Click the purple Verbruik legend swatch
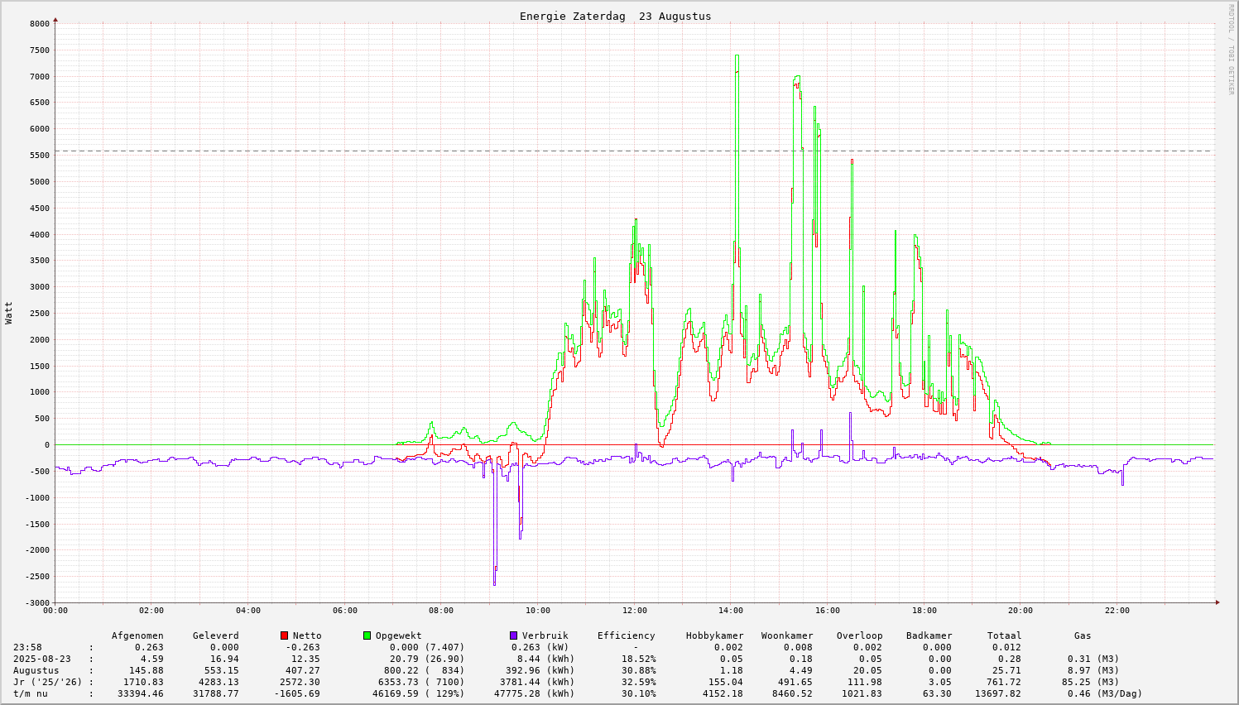Viewport: 1239px width, 705px height. click(x=513, y=635)
